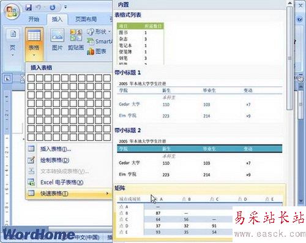Pick the 带小标题 1 quick table preview
The image size is (306, 243).
pyautogui.click(x=200, y=100)
